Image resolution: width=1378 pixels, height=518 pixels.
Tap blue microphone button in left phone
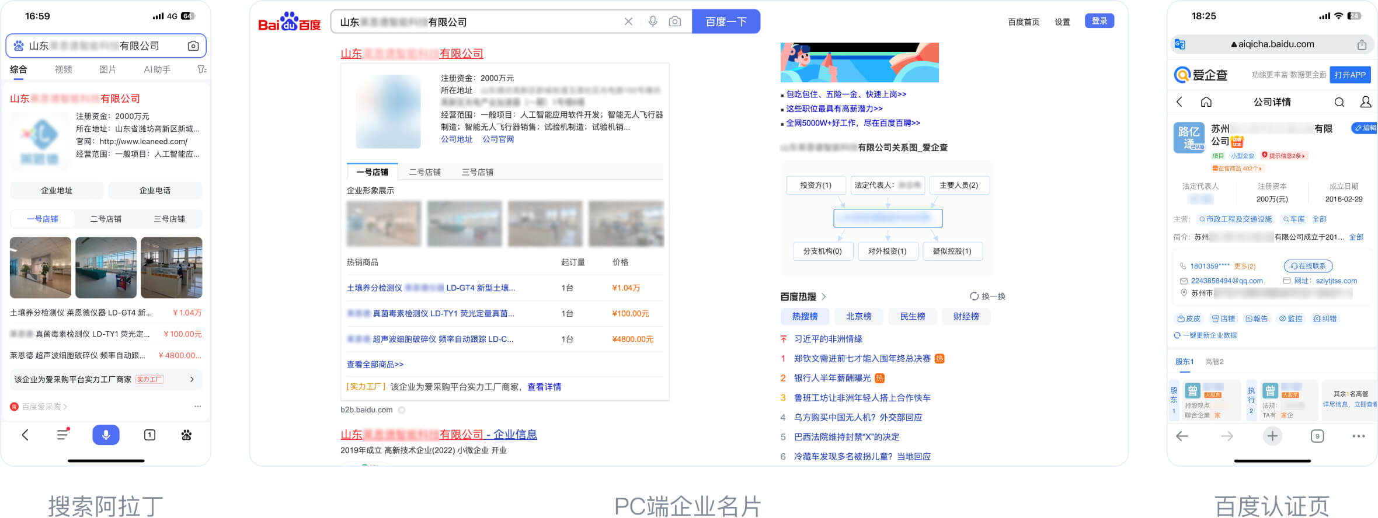coord(106,435)
